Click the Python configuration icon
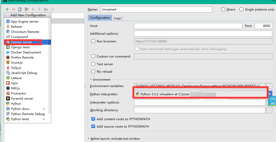The width and height of the screenshot is (276, 142). click(8, 103)
